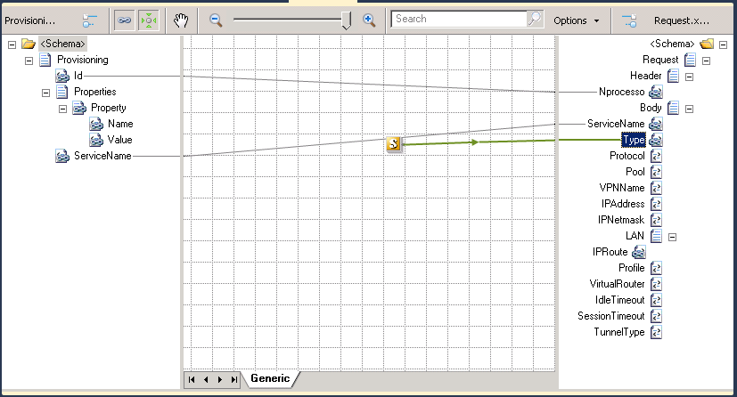Collapse the LAN node
The width and height of the screenshot is (737, 397).
pos(672,236)
